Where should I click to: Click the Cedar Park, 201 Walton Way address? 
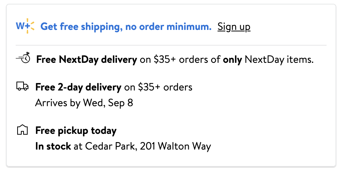coord(148,147)
